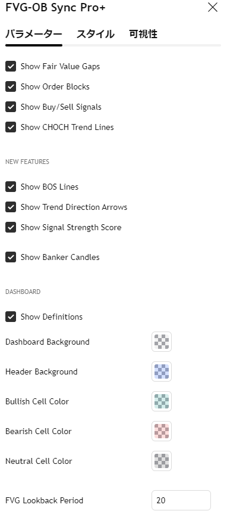The image size is (227, 514).
Task: Uncheck Show BOS Lines
Action: (11, 187)
